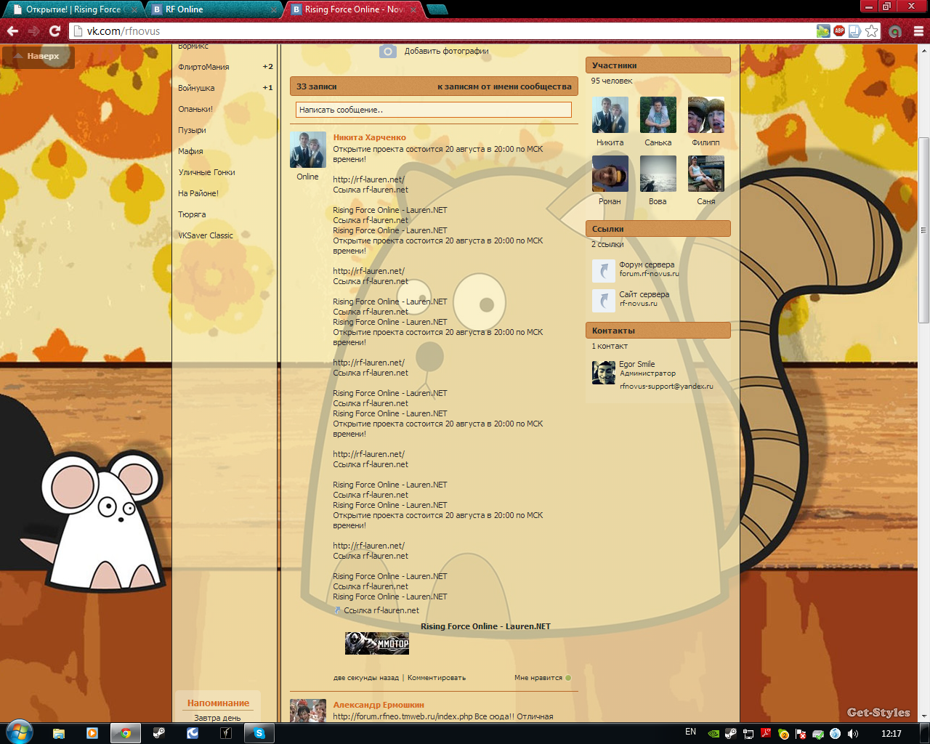The height and width of the screenshot is (744, 930).
Task: Click the Форум сервера link icon
Action: point(604,271)
